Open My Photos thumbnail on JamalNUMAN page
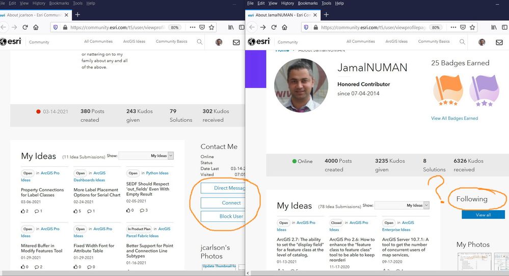Image resolution: width=509 pixels, height=276 pixels. pos(474,261)
